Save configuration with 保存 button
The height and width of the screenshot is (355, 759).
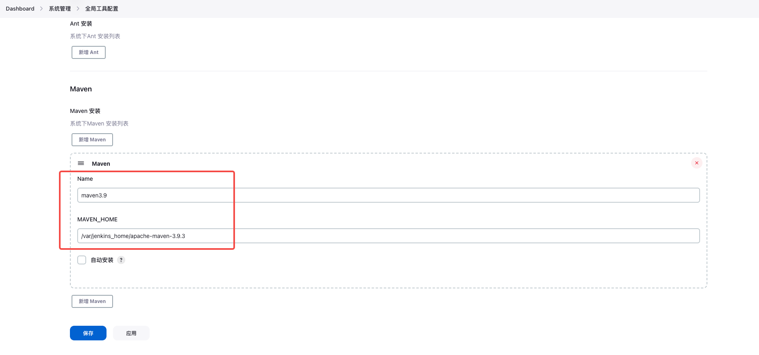[88, 333]
